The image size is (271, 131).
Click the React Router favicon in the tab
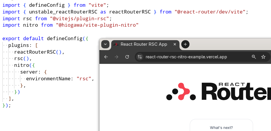click(x=116, y=45)
